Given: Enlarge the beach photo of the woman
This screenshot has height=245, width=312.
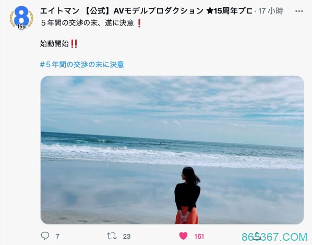Looking at the screenshot, I should 172,150.
